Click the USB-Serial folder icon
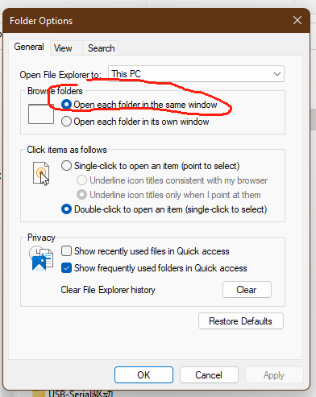 coord(38,394)
